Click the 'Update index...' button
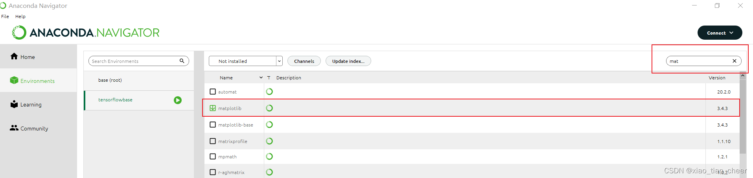 tap(348, 61)
